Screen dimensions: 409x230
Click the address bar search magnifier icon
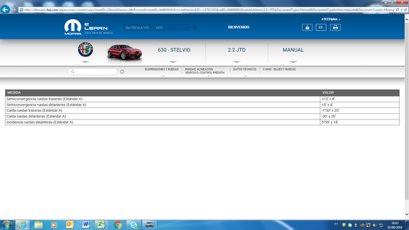pyautogui.click(x=397, y=10)
